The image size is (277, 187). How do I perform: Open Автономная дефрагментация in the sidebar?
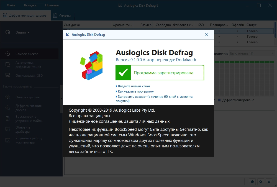[28, 65]
